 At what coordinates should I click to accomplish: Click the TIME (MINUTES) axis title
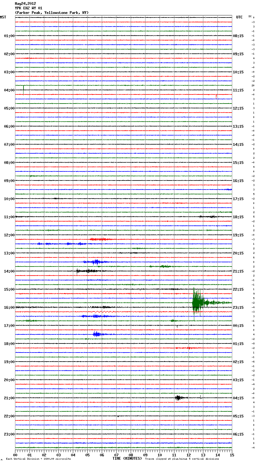tap(127, 458)
